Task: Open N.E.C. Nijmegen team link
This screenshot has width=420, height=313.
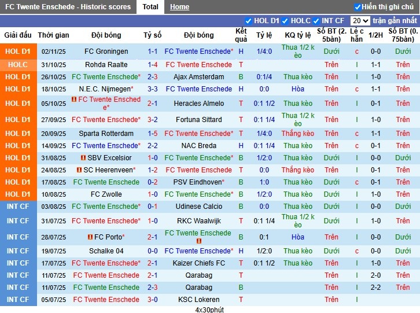Action: (x=105, y=89)
